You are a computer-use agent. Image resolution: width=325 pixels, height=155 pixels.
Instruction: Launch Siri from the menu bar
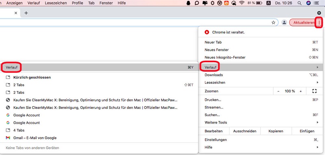click(x=308, y=3)
